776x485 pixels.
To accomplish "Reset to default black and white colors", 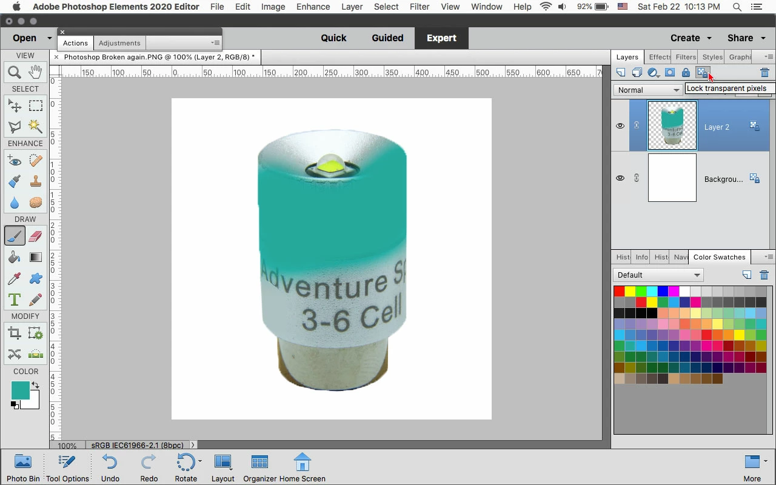I will click(14, 405).
